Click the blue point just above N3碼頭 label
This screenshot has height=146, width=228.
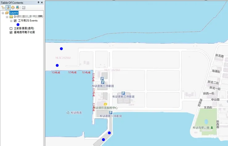coord(57,65)
